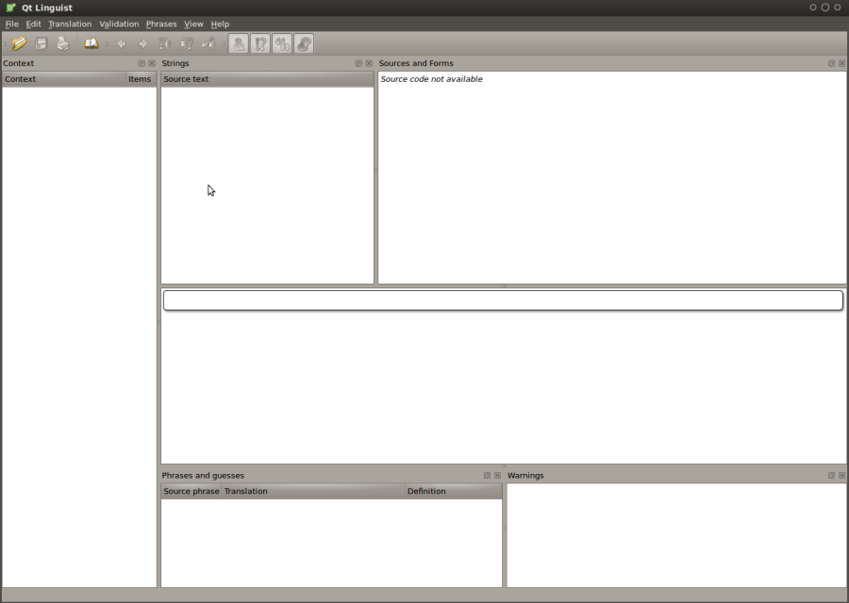Sort by the Items column header
The image size is (849, 603).
point(140,79)
